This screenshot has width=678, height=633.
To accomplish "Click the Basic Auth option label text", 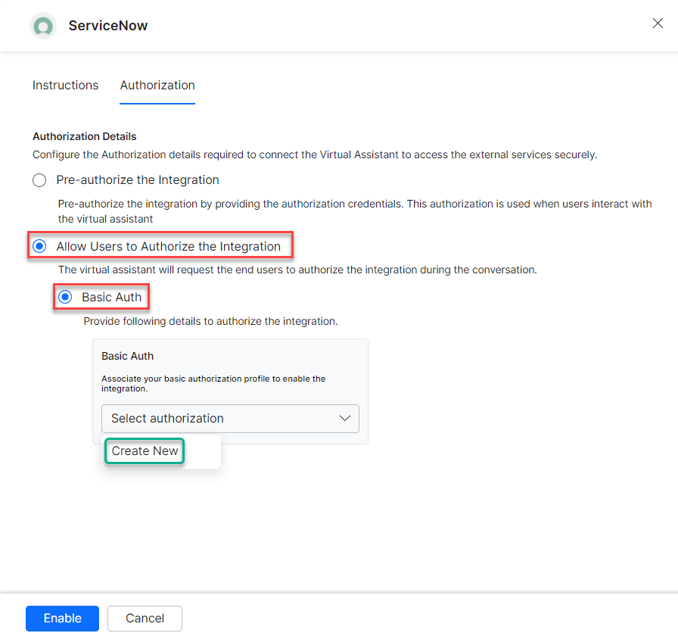I will click(111, 298).
